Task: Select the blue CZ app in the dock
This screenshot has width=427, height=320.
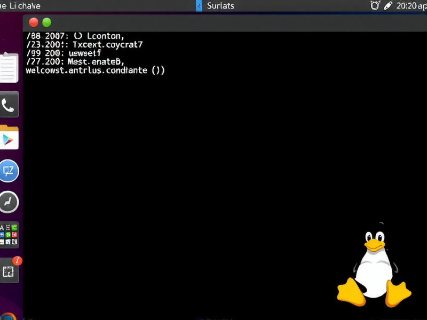Action: [10, 171]
